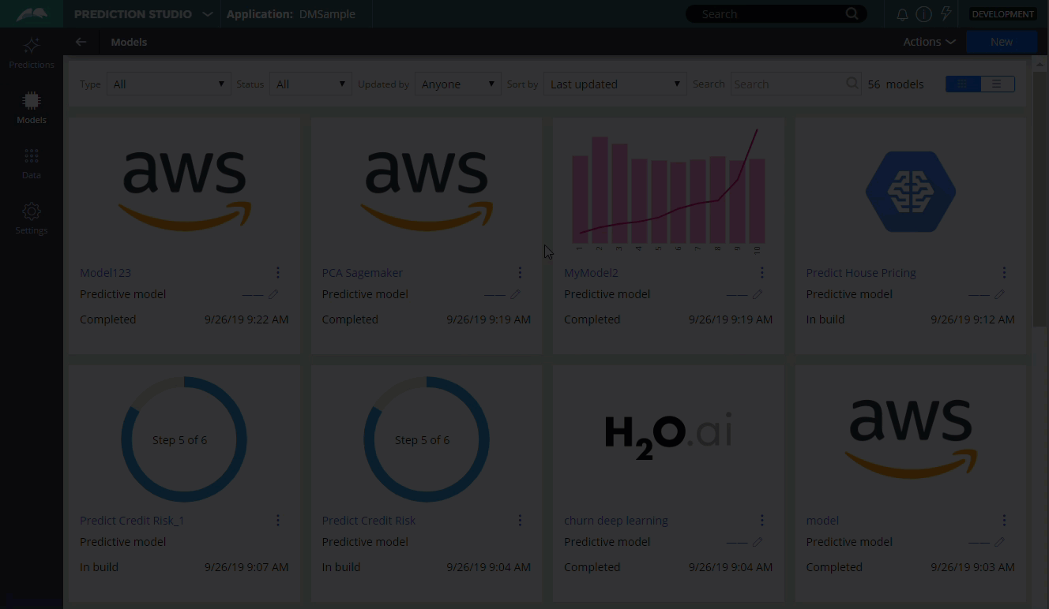The image size is (1049, 609).
Task: Click the lightning bolt icon
Action: click(946, 14)
